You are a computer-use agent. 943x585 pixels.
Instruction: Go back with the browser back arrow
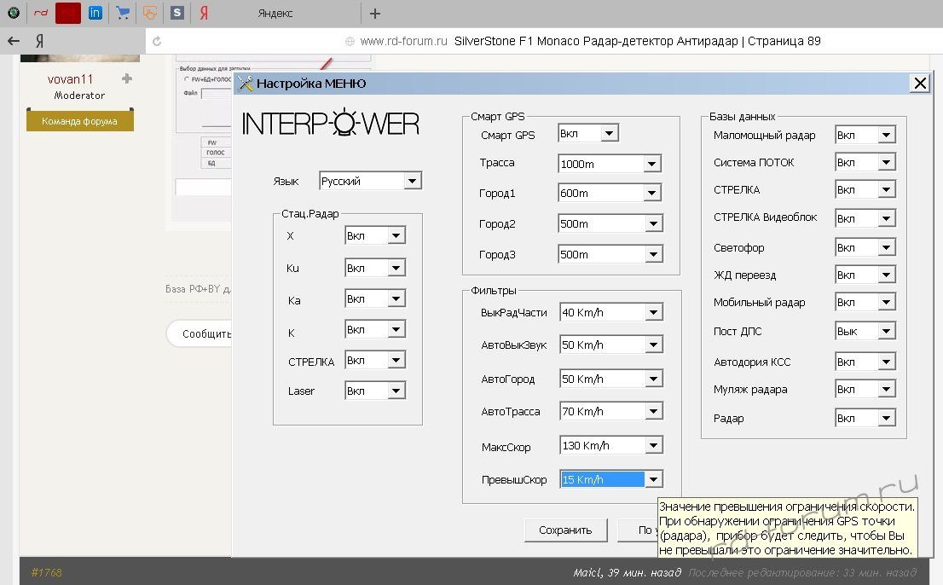[x=14, y=41]
